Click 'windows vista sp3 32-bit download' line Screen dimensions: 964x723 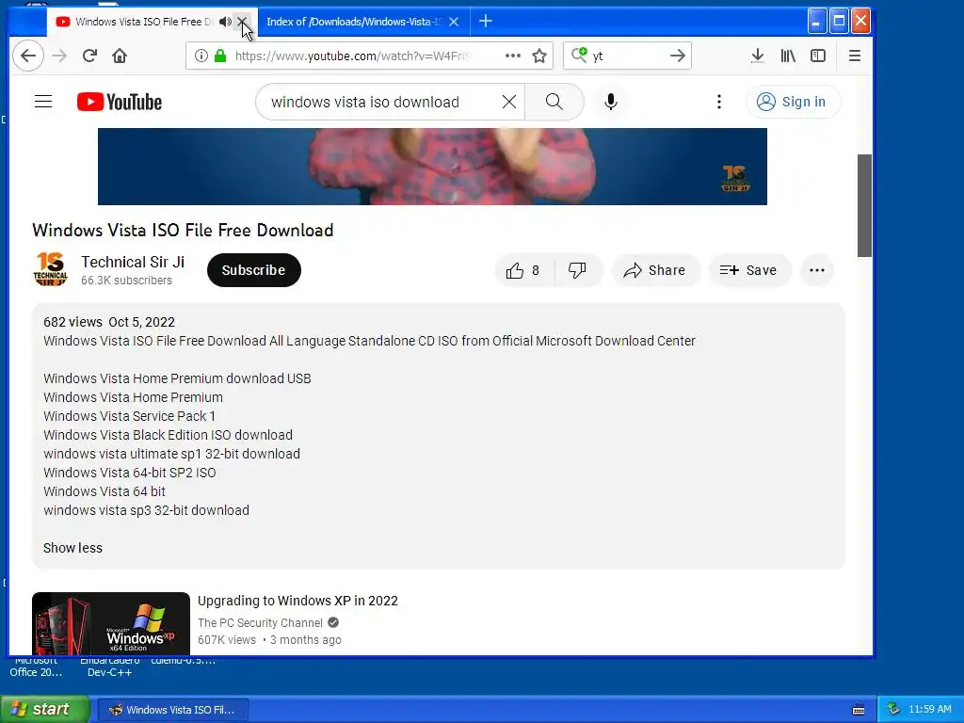click(x=146, y=510)
